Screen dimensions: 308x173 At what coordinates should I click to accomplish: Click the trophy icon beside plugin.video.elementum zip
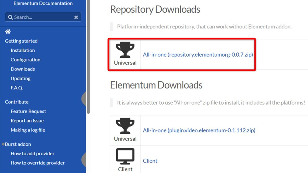point(125,126)
